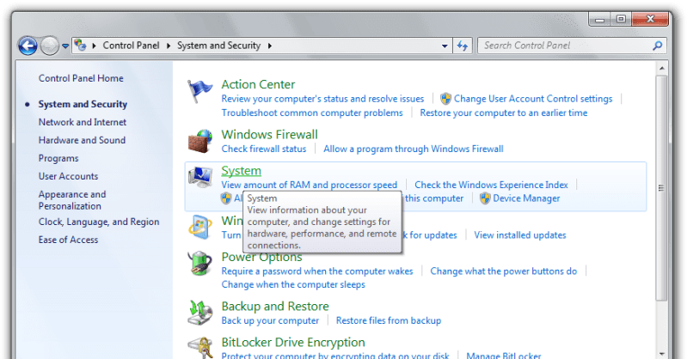Expand the chevron after System and Security breadcrumb

269,46
